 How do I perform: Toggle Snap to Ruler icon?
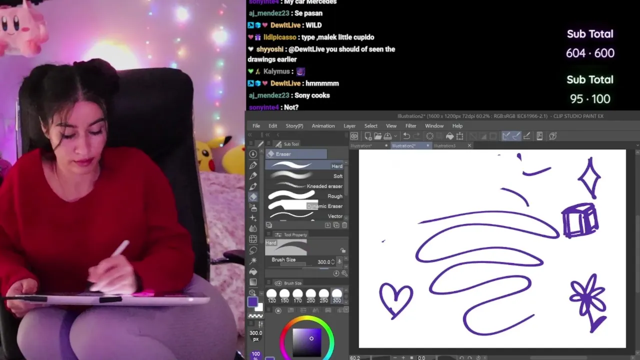click(x=506, y=136)
